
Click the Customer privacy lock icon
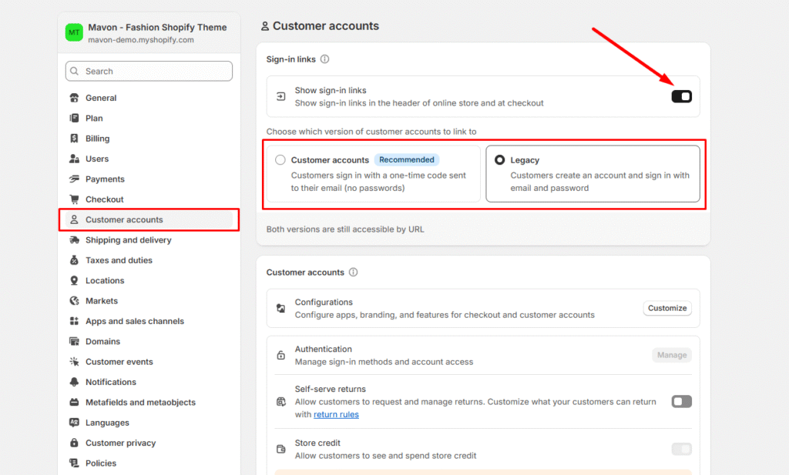(x=74, y=443)
